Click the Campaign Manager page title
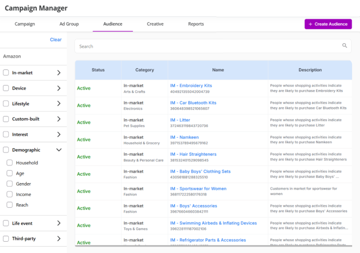360x253 pixels. [36, 8]
